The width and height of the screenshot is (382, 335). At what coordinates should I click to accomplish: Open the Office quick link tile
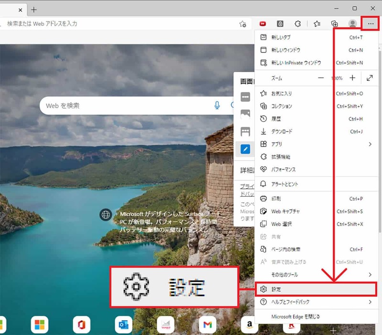point(81,325)
